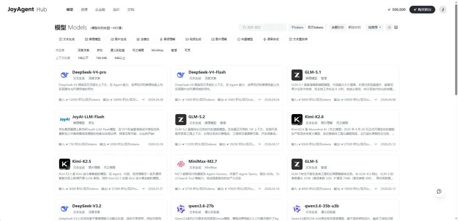The image size is (458, 221).
Task: Click the 购买积分 button
Action: tap(422, 10)
